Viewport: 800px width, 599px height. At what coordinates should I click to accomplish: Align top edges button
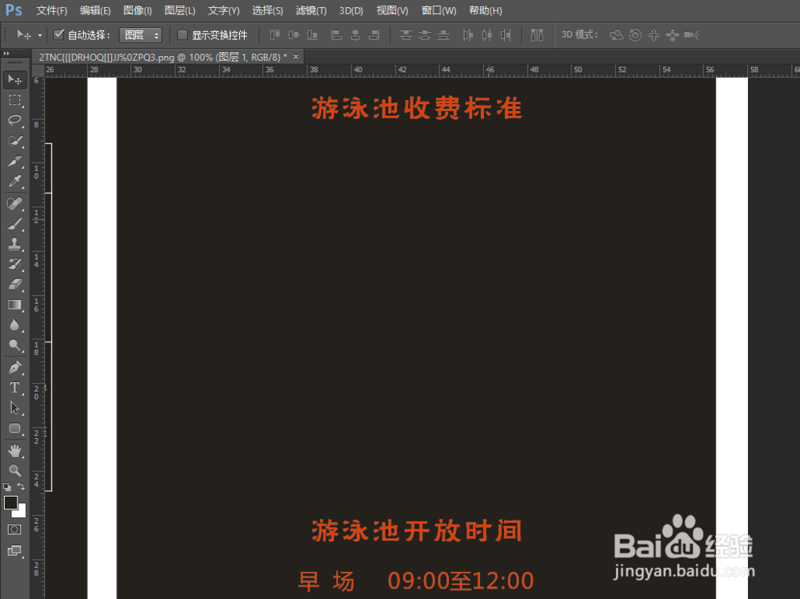[x=274, y=34]
